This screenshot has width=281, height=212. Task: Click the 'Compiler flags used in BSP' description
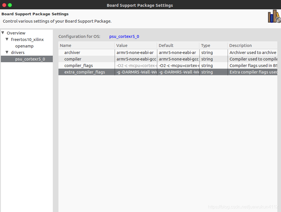[x=253, y=66]
